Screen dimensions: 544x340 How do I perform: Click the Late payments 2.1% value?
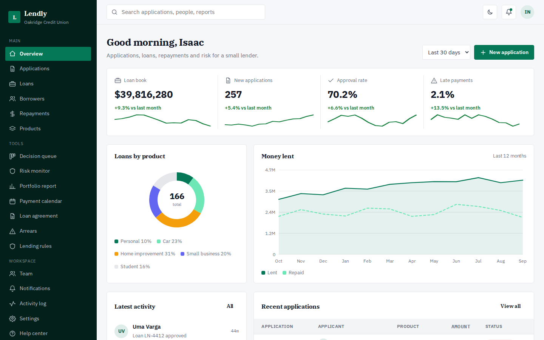[442, 94]
